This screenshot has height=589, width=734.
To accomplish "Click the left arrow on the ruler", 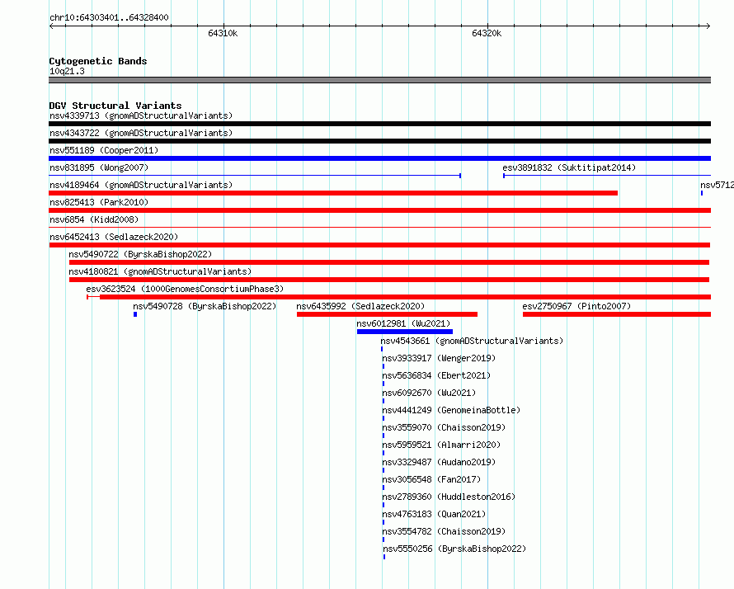I will (51, 26).
